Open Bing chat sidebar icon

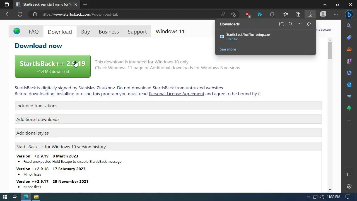[349, 14]
